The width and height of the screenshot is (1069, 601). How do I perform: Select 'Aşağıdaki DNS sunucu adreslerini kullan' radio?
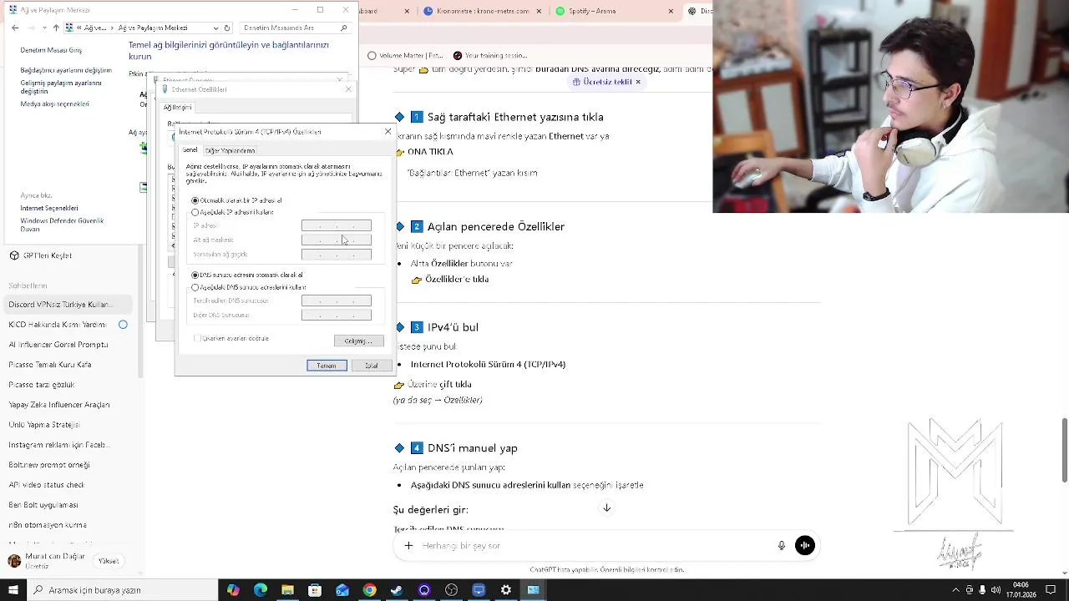click(x=195, y=287)
